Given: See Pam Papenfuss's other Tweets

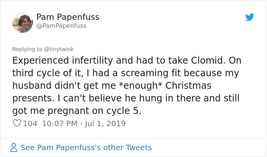Looking at the screenshot, I should click(x=86, y=147).
